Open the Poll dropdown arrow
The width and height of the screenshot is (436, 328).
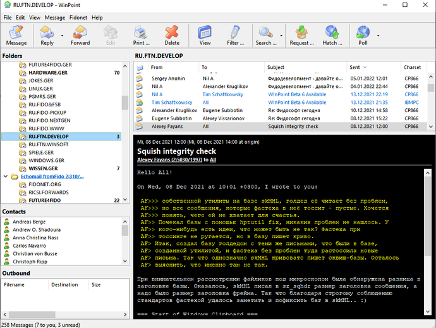pos(378,35)
